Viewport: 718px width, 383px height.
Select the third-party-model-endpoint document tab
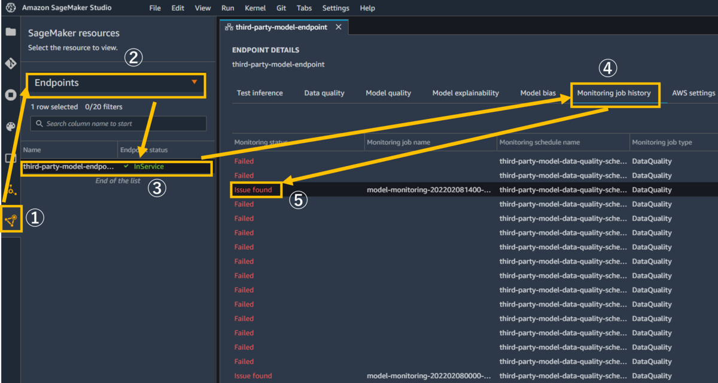click(x=284, y=27)
